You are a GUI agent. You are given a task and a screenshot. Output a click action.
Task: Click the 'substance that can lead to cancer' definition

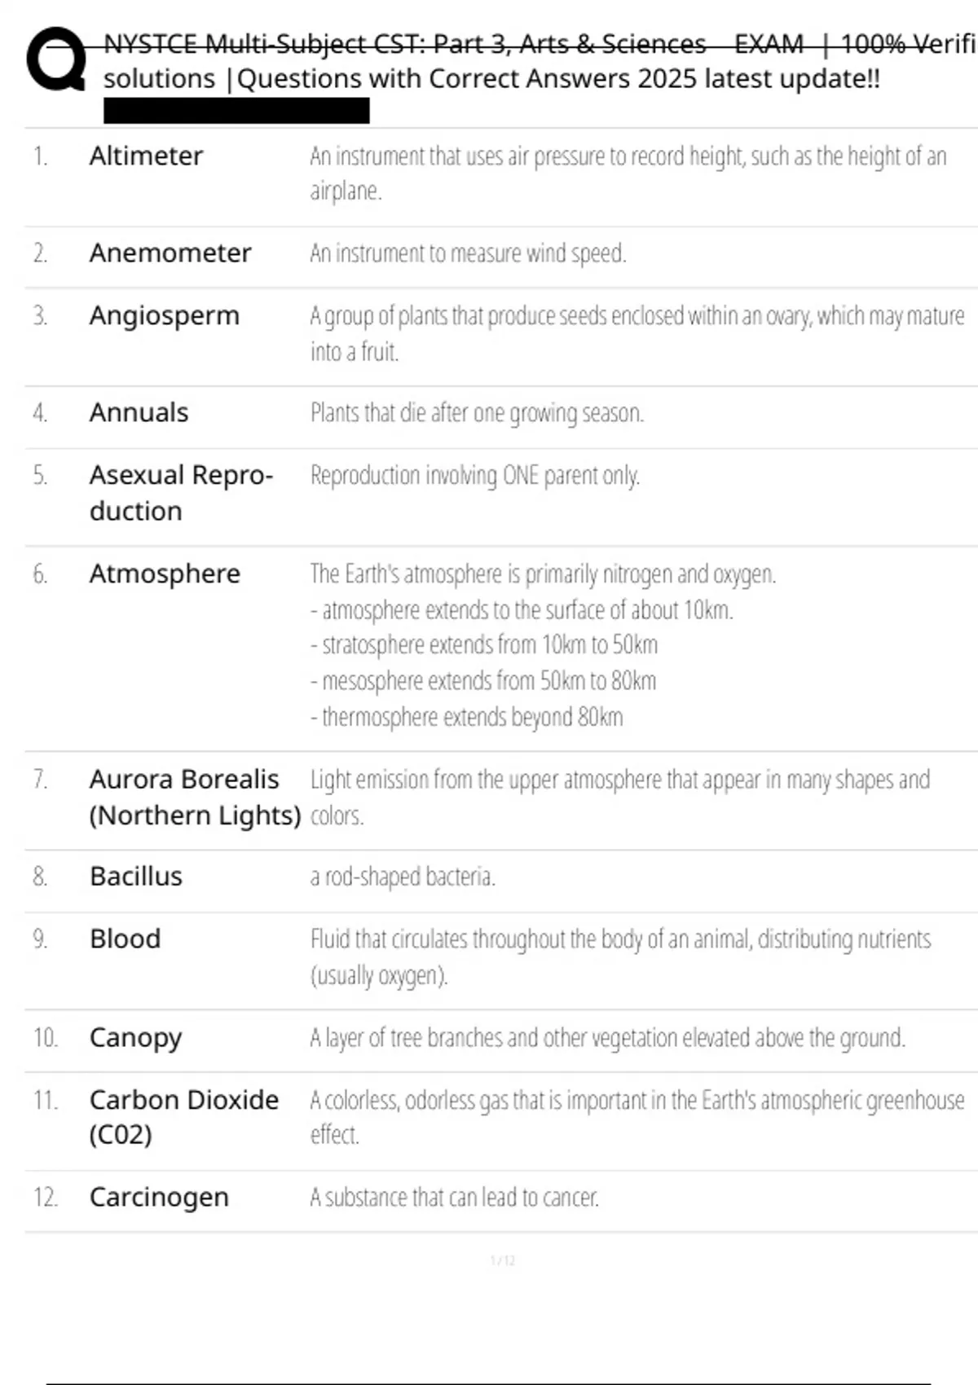tap(454, 1197)
